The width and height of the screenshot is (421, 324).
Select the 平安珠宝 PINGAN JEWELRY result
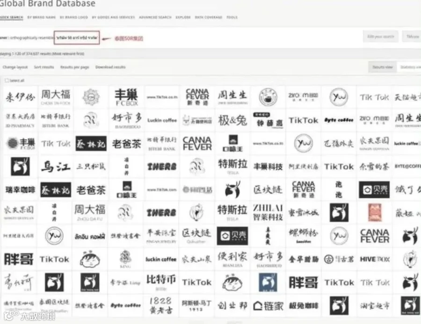click(161, 236)
